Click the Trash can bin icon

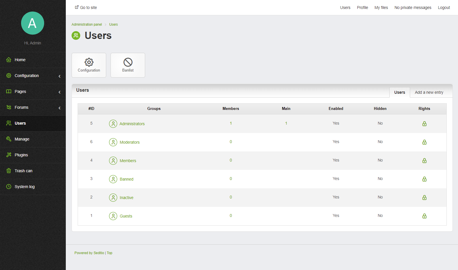[9, 171]
